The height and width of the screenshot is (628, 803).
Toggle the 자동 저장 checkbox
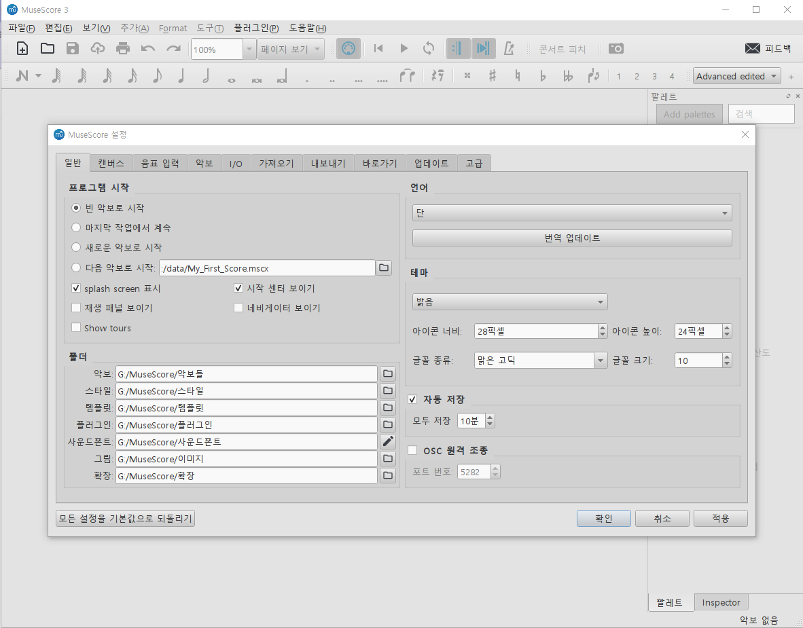pyautogui.click(x=412, y=399)
